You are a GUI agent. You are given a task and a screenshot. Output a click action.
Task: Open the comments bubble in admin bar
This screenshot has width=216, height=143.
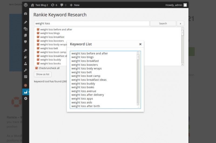pos(62,5)
